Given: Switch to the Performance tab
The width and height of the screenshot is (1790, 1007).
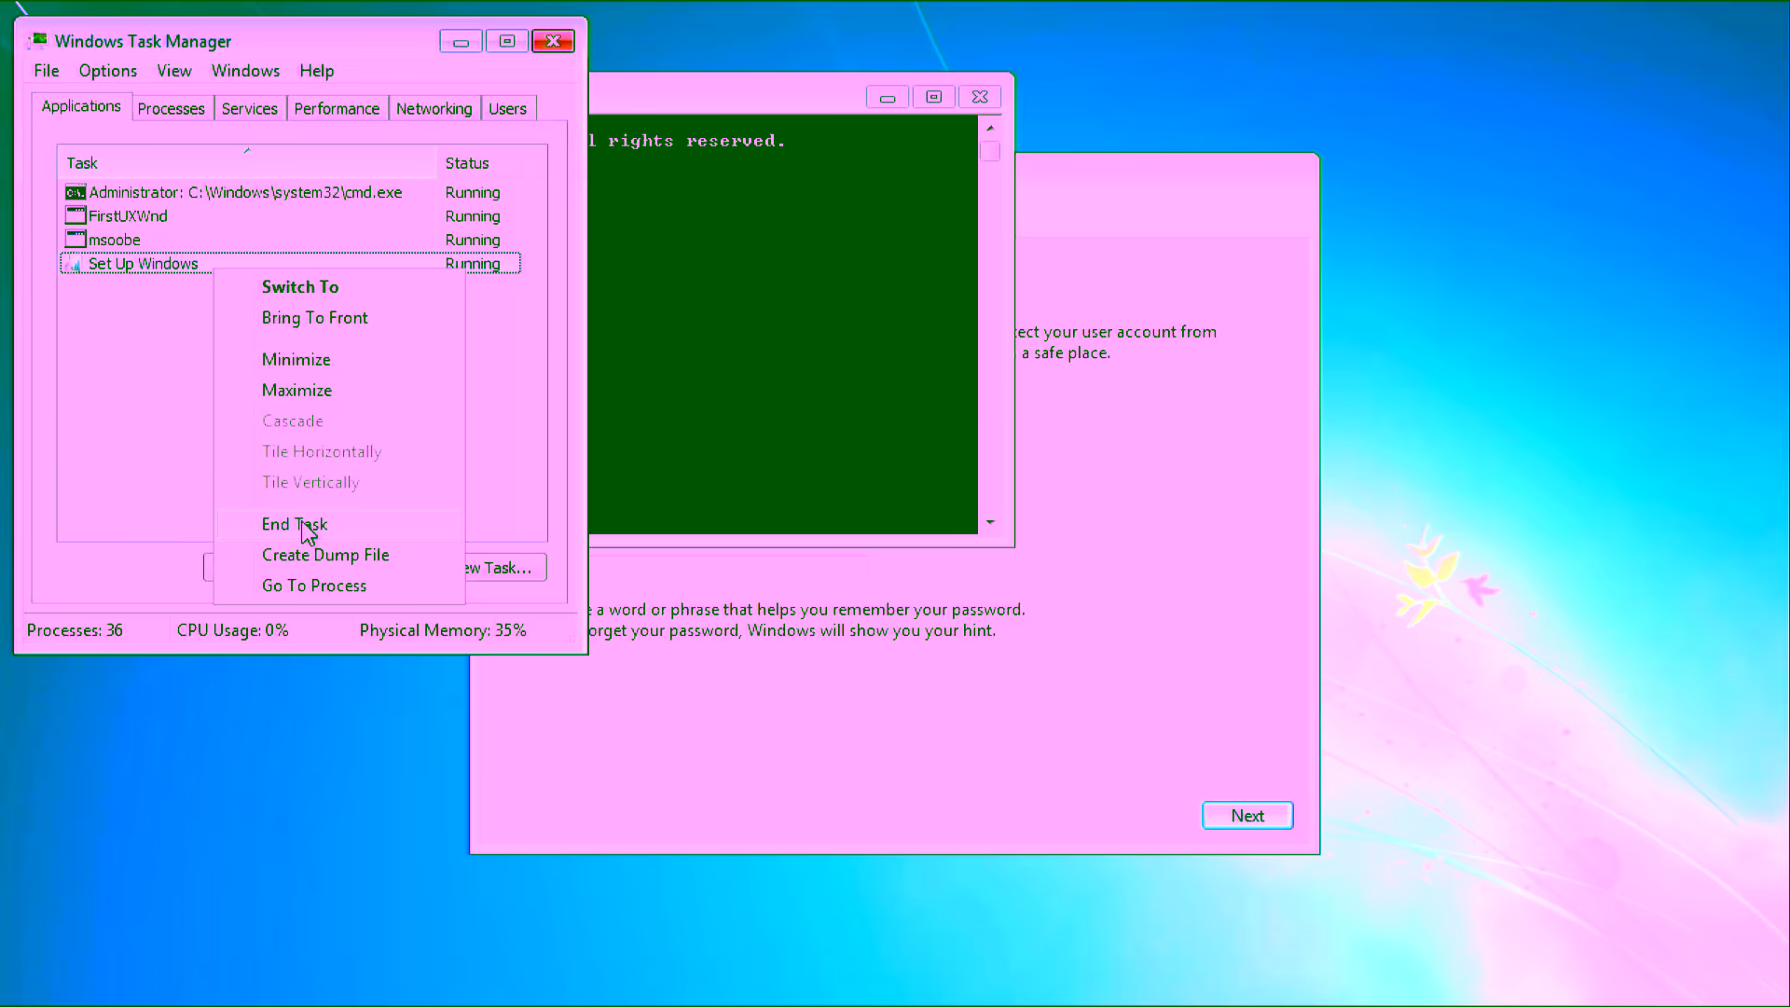Looking at the screenshot, I should (x=337, y=109).
